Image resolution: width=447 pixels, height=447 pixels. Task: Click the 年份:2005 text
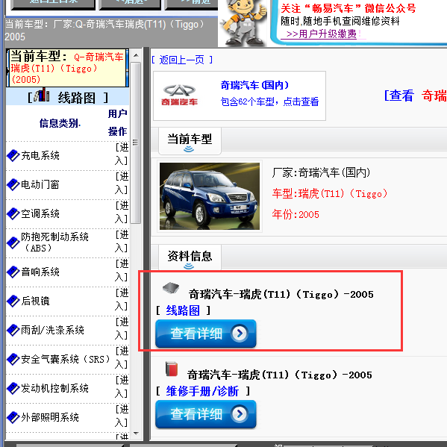point(296,214)
